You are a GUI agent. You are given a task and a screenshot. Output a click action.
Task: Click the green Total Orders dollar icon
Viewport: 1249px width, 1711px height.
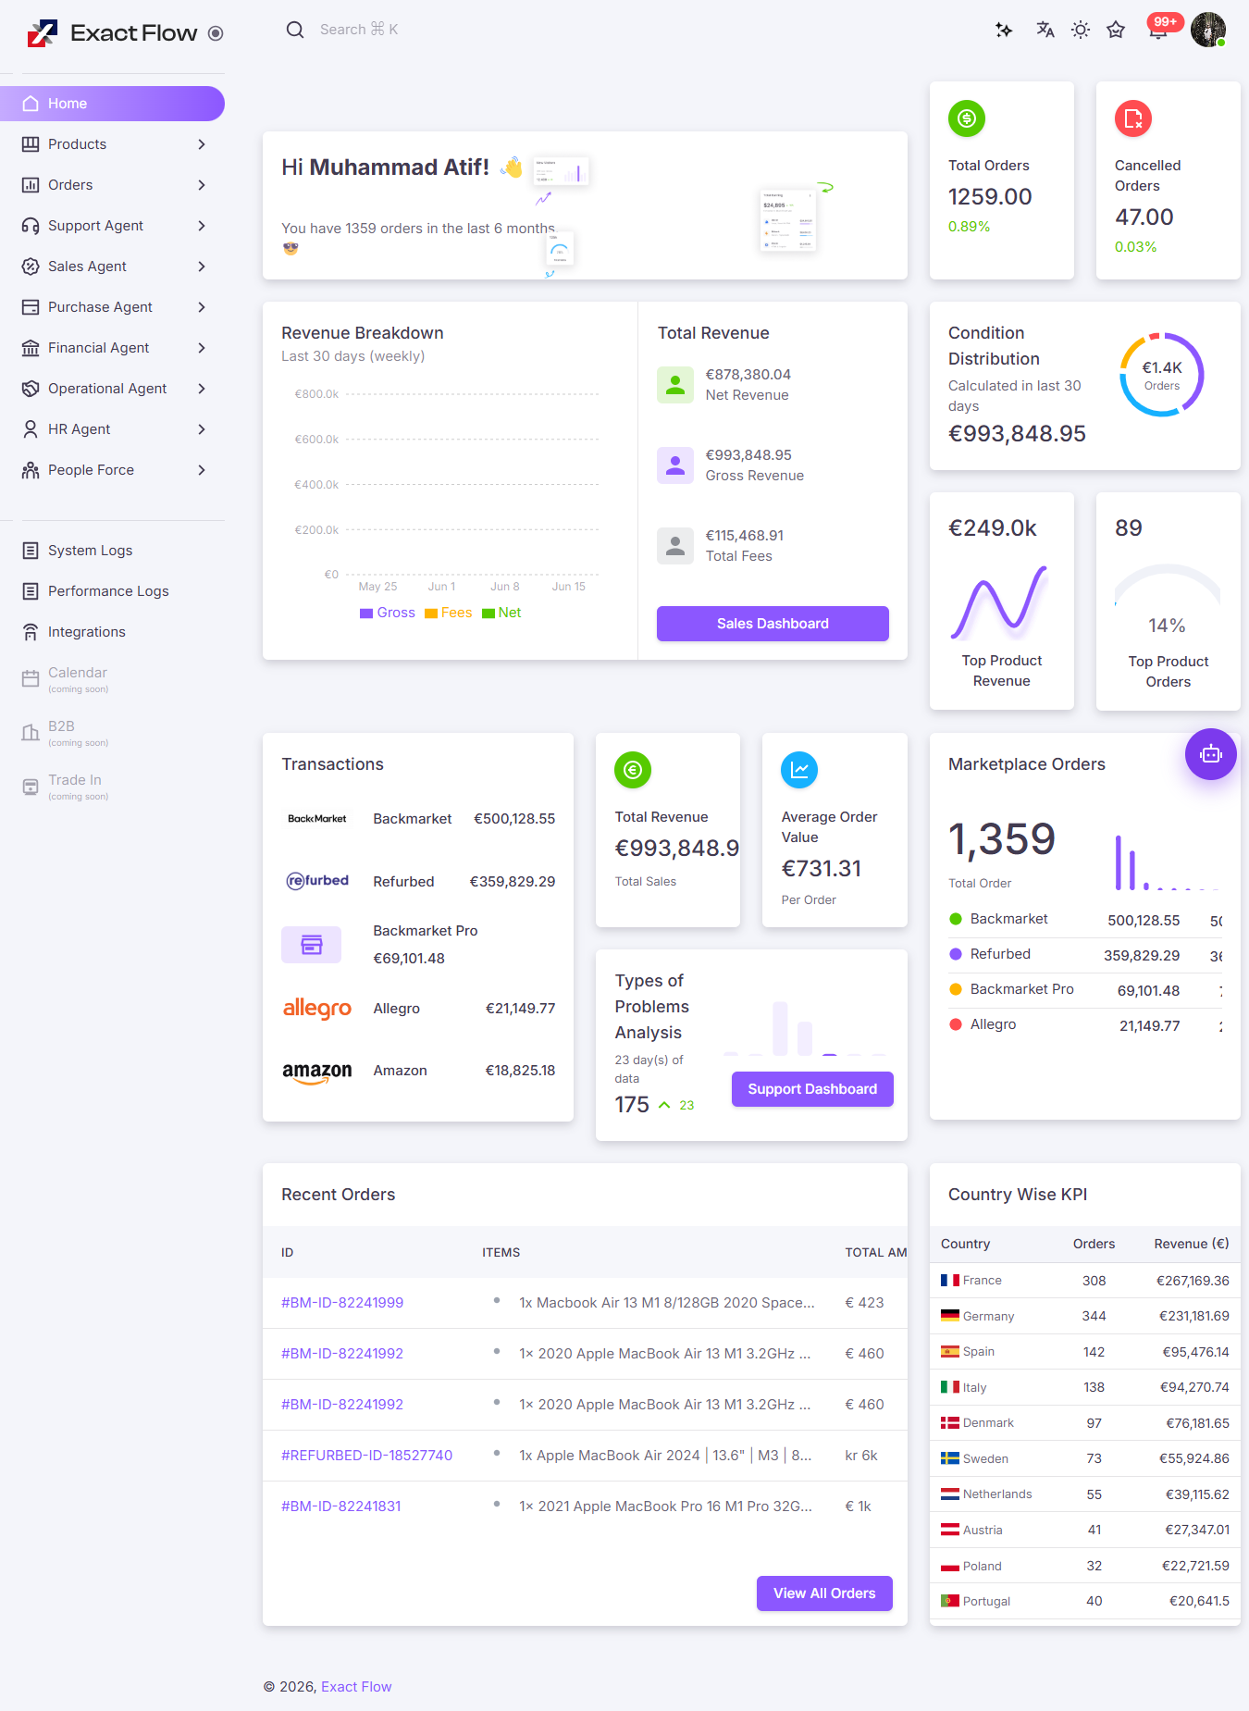[x=967, y=118]
